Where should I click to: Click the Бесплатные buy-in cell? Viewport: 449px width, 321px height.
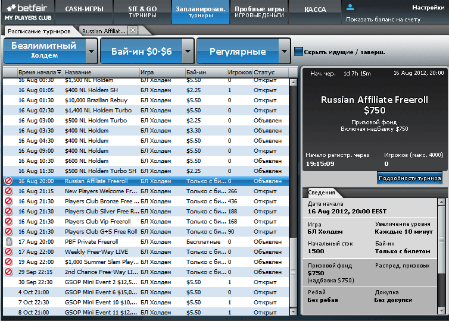[x=203, y=241]
